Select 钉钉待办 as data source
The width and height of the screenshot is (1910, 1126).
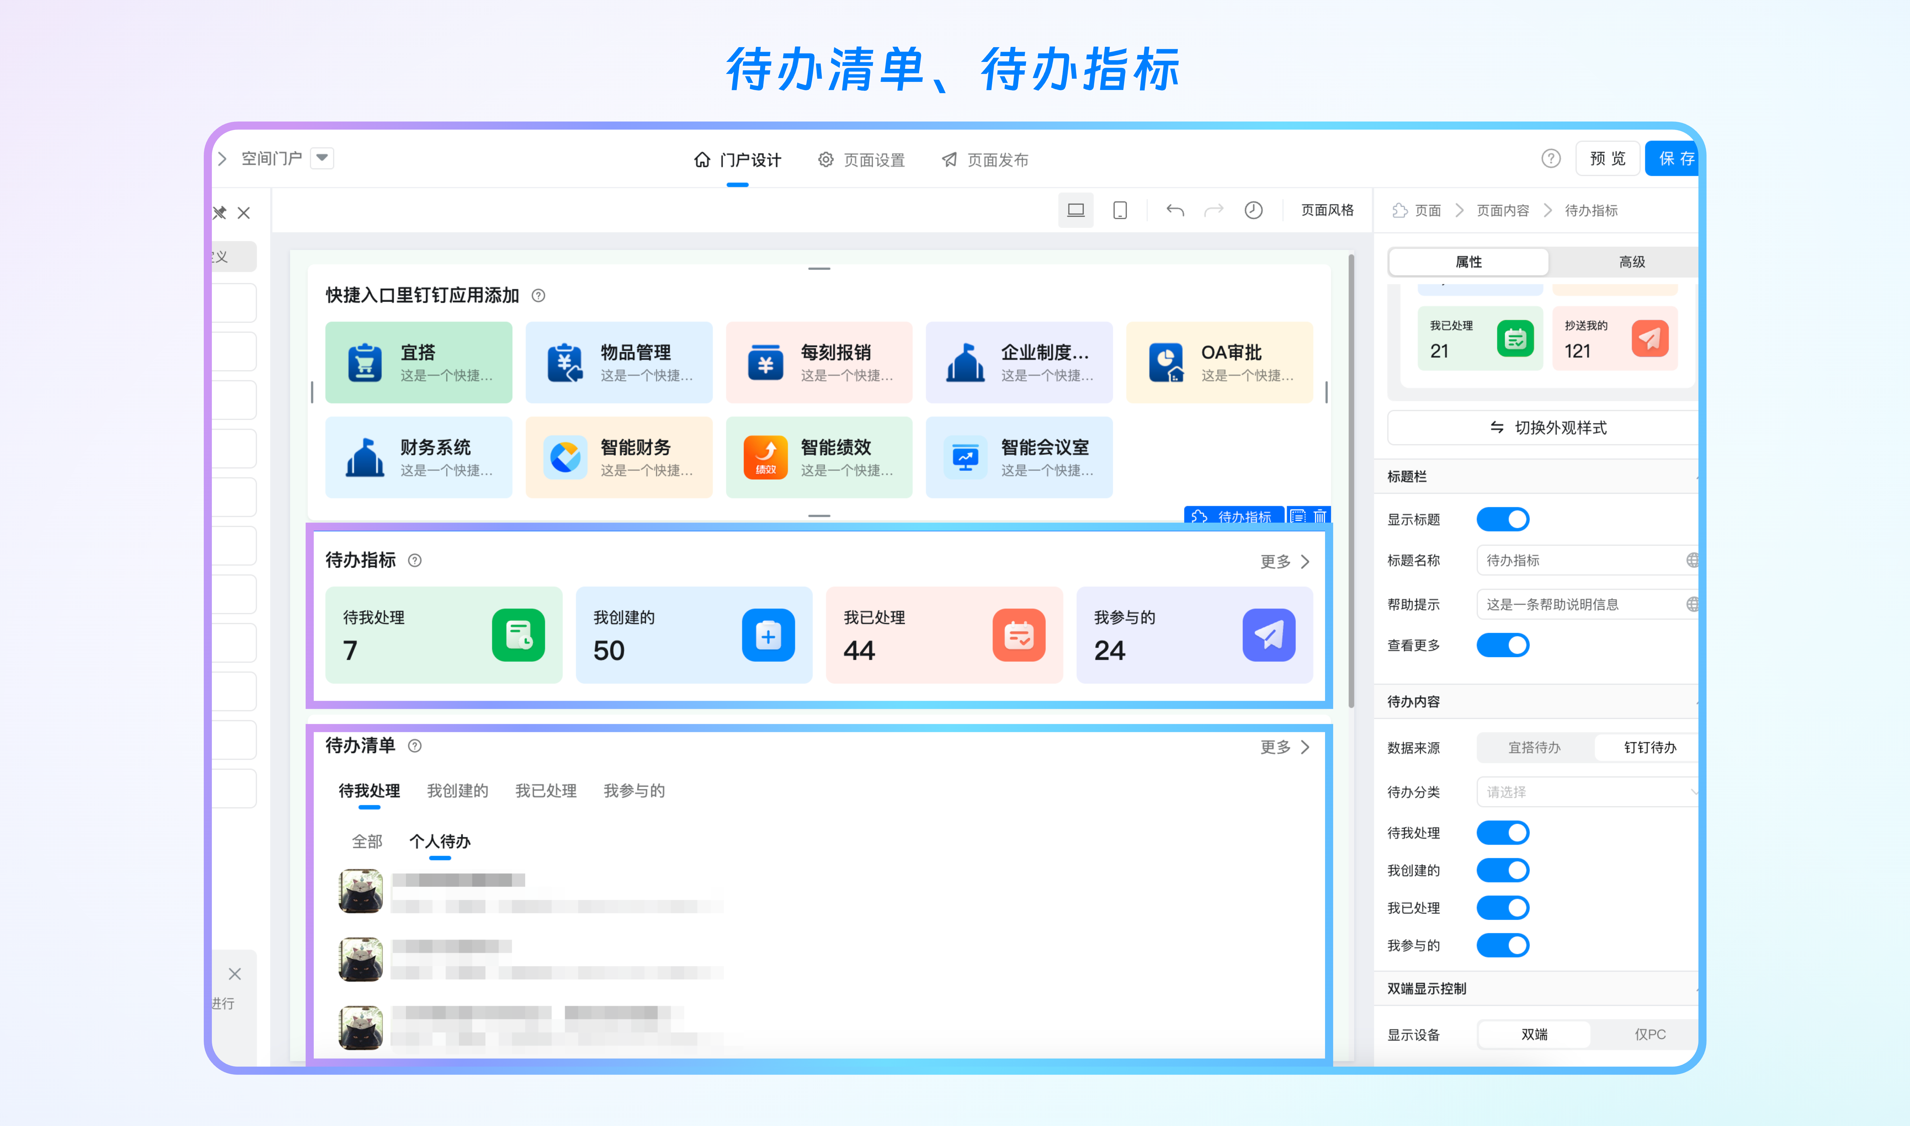(x=1648, y=748)
